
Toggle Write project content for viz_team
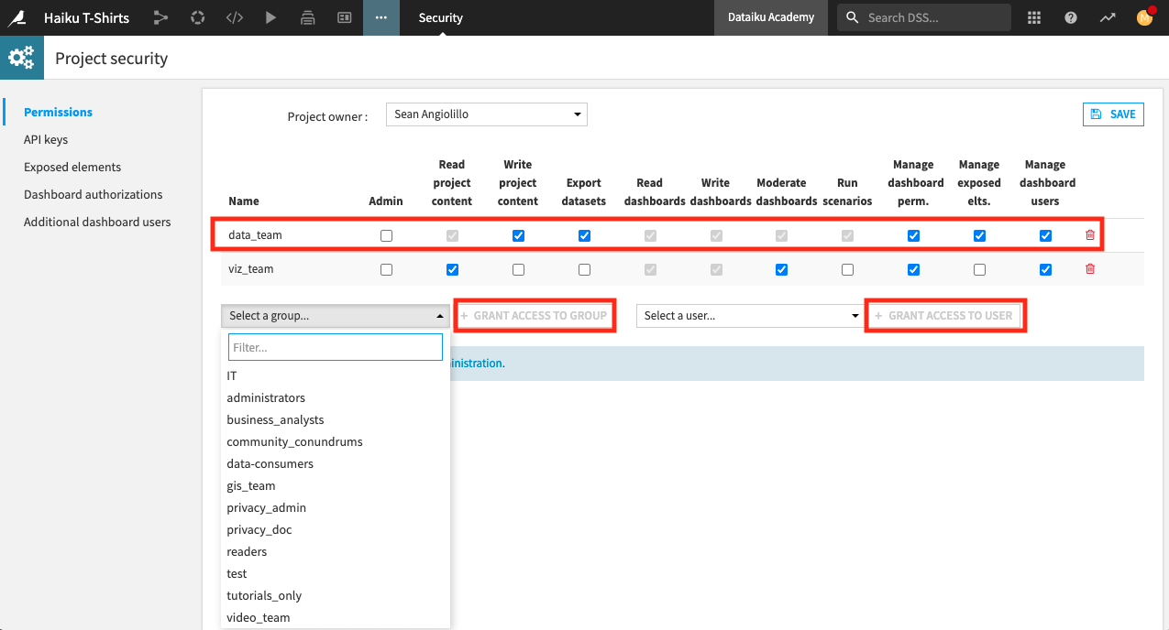pyautogui.click(x=518, y=269)
